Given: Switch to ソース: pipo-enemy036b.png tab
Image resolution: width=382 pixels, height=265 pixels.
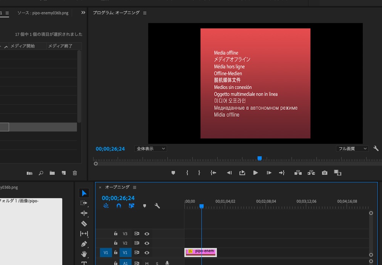Looking at the screenshot, I should (43, 13).
